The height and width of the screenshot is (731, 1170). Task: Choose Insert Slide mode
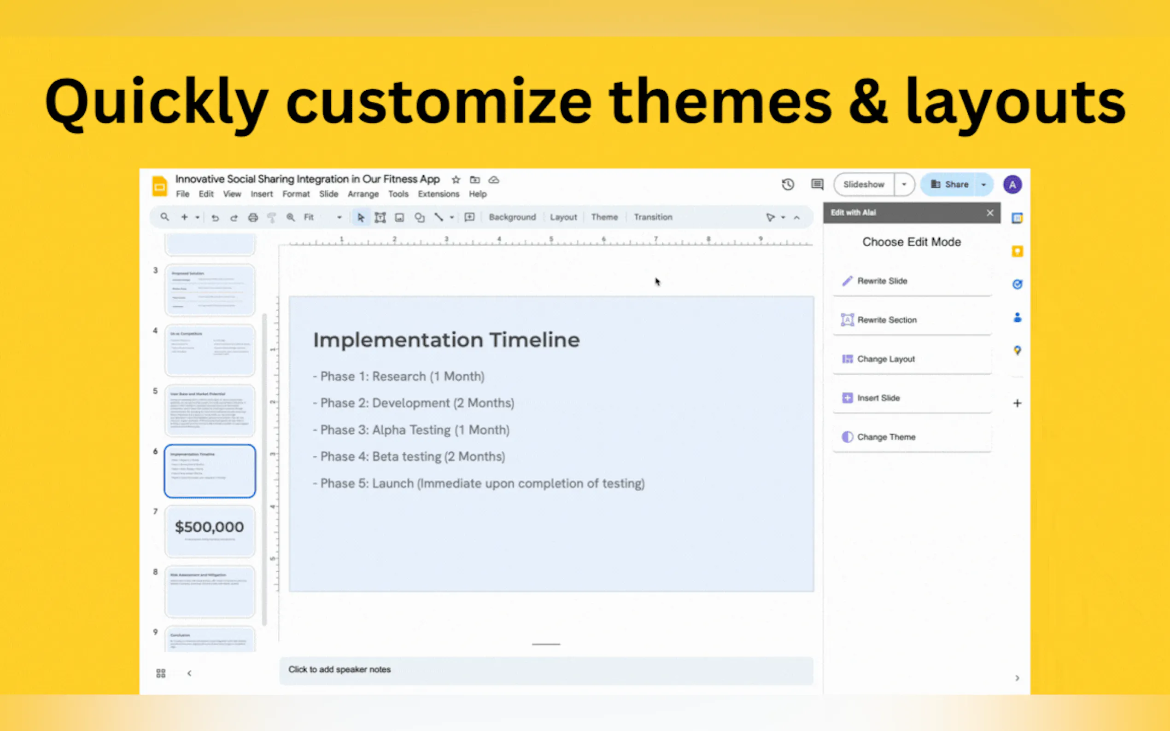coord(912,398)
